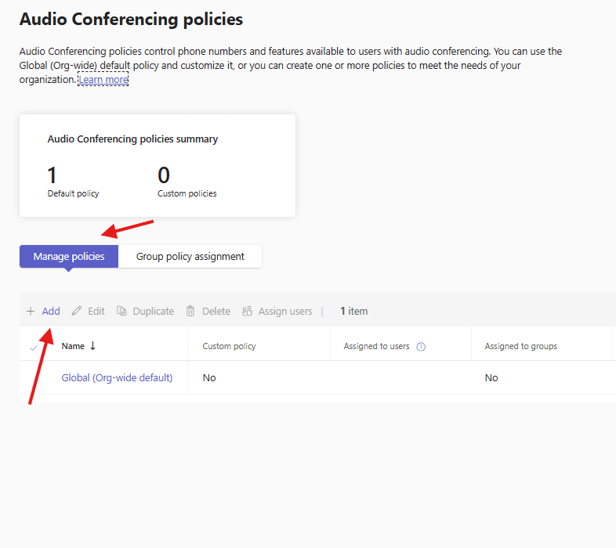Click the Assigned to groups column header
This screenshot has width=616, height=548.
pos(520,346)
